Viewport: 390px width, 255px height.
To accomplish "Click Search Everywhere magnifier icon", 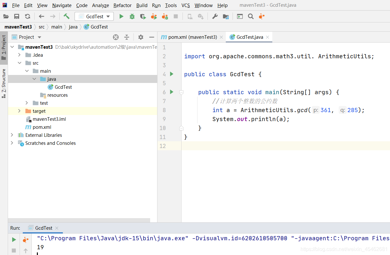I will coord(251,16).
